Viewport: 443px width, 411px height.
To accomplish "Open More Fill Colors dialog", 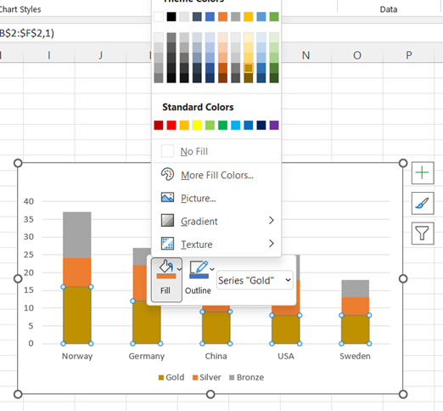I will (x=216, y=175).
